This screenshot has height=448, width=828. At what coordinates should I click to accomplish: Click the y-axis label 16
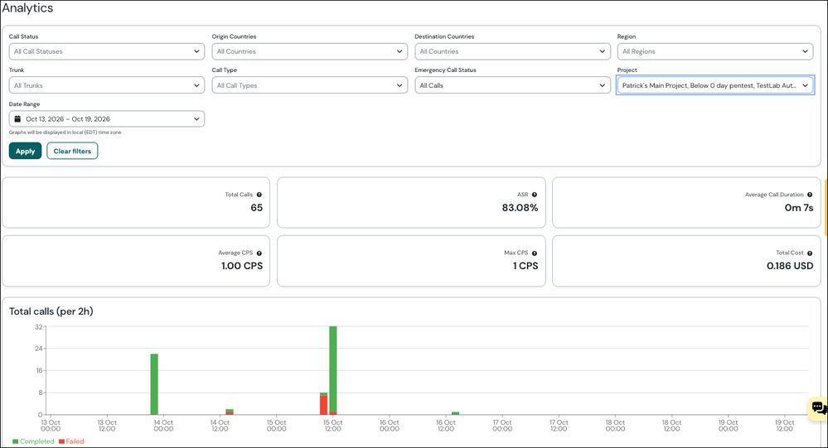[x=39, y=370]
